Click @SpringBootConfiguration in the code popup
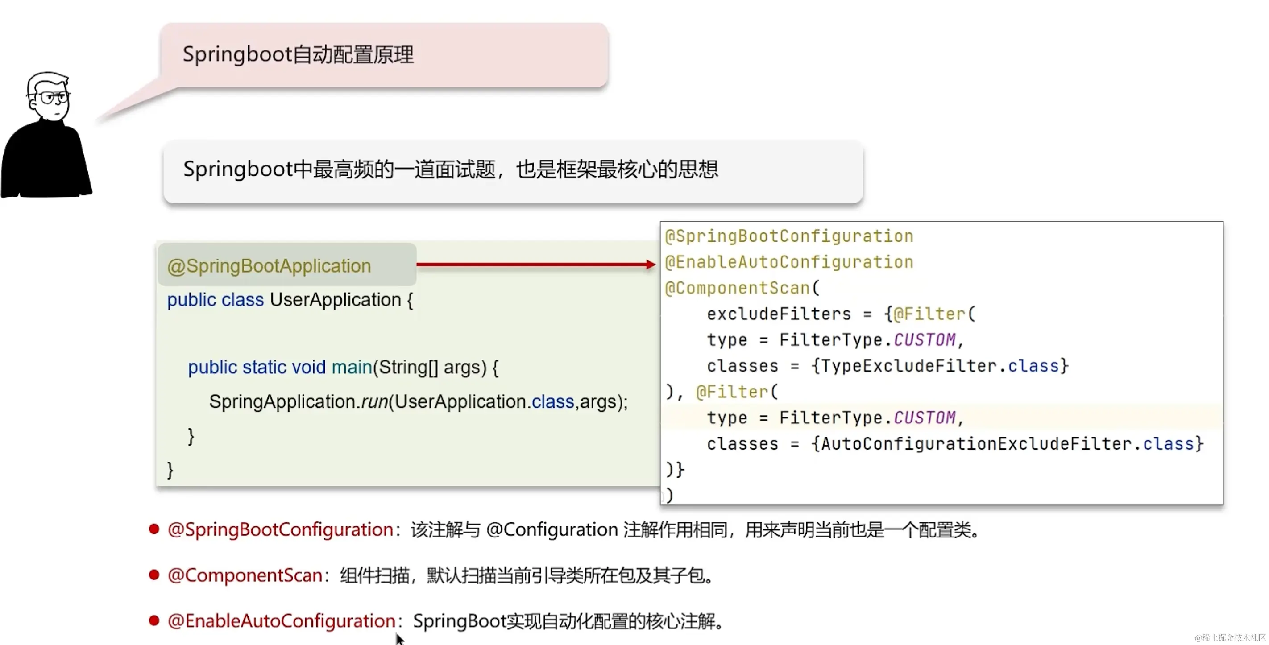 789,236
